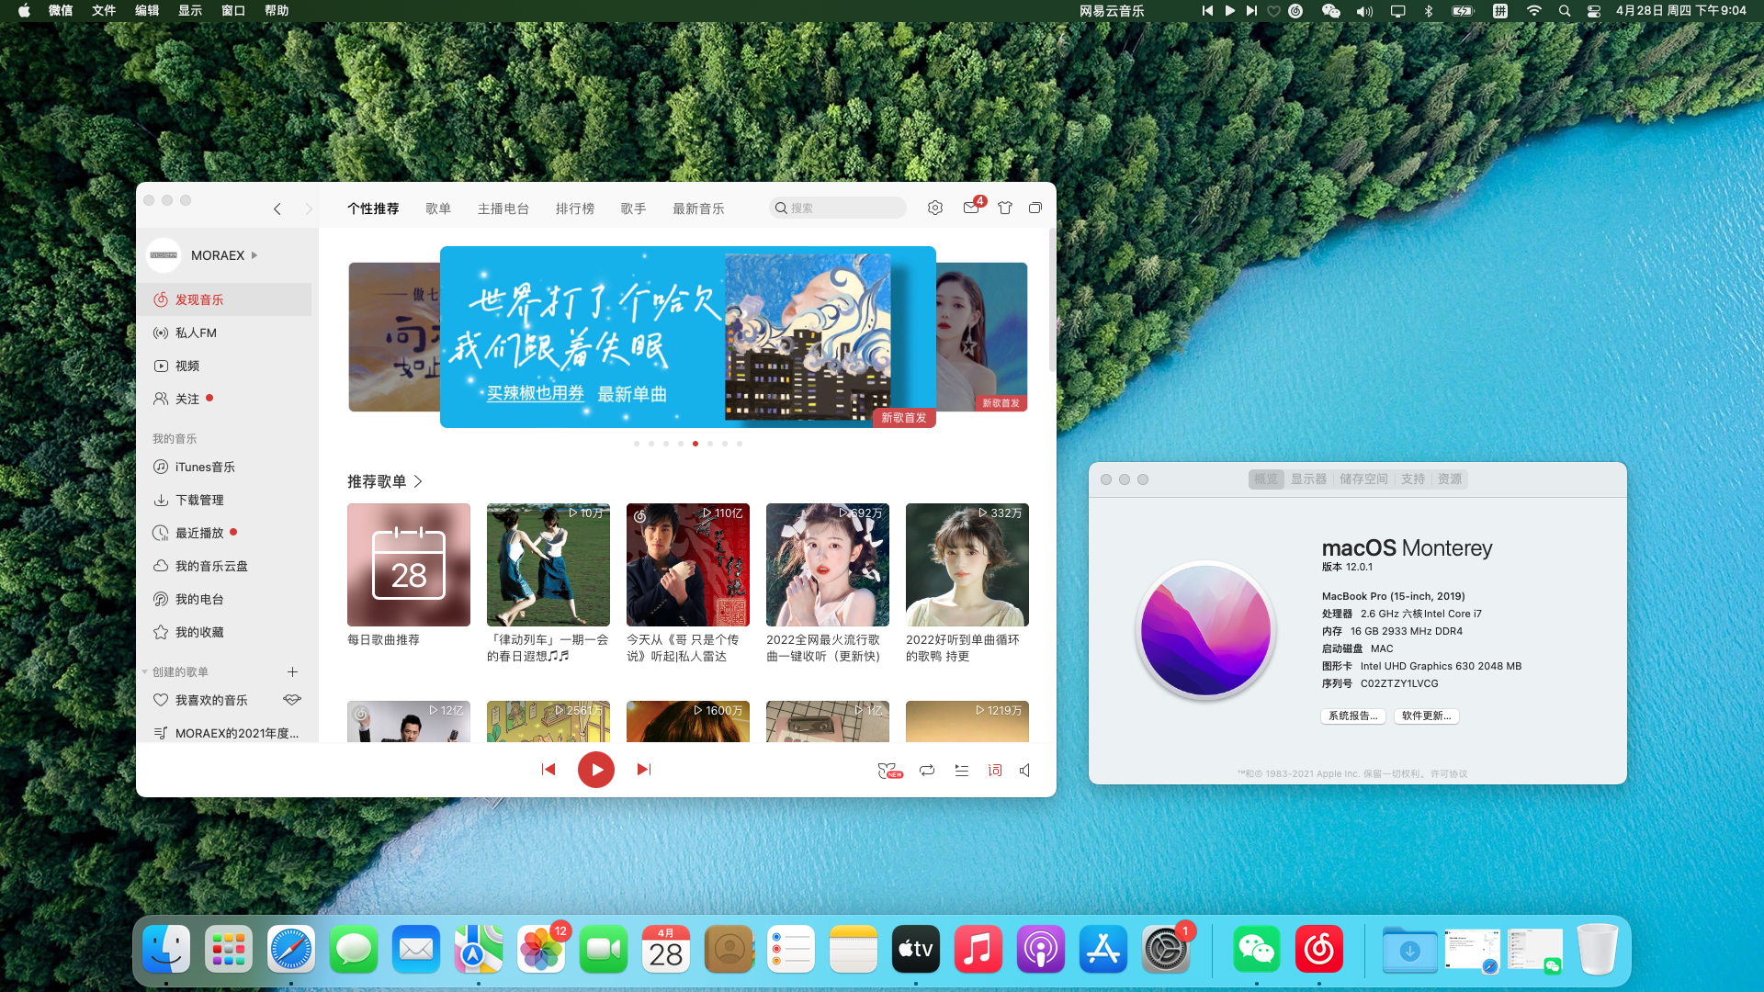Switch to 支持 tab in About This Mac

tap(1413, 479)
